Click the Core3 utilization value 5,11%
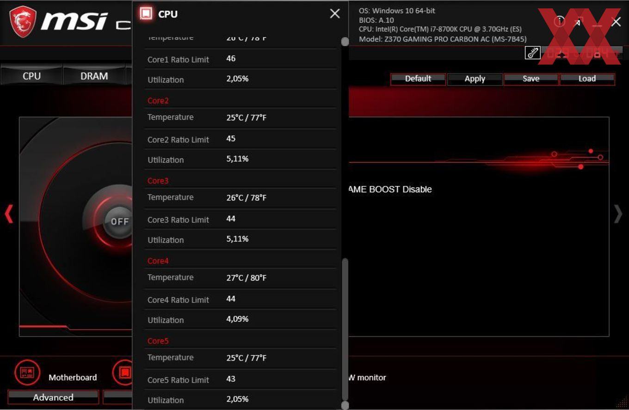Screen dimensions: 629x410 [x=237, y=239]
